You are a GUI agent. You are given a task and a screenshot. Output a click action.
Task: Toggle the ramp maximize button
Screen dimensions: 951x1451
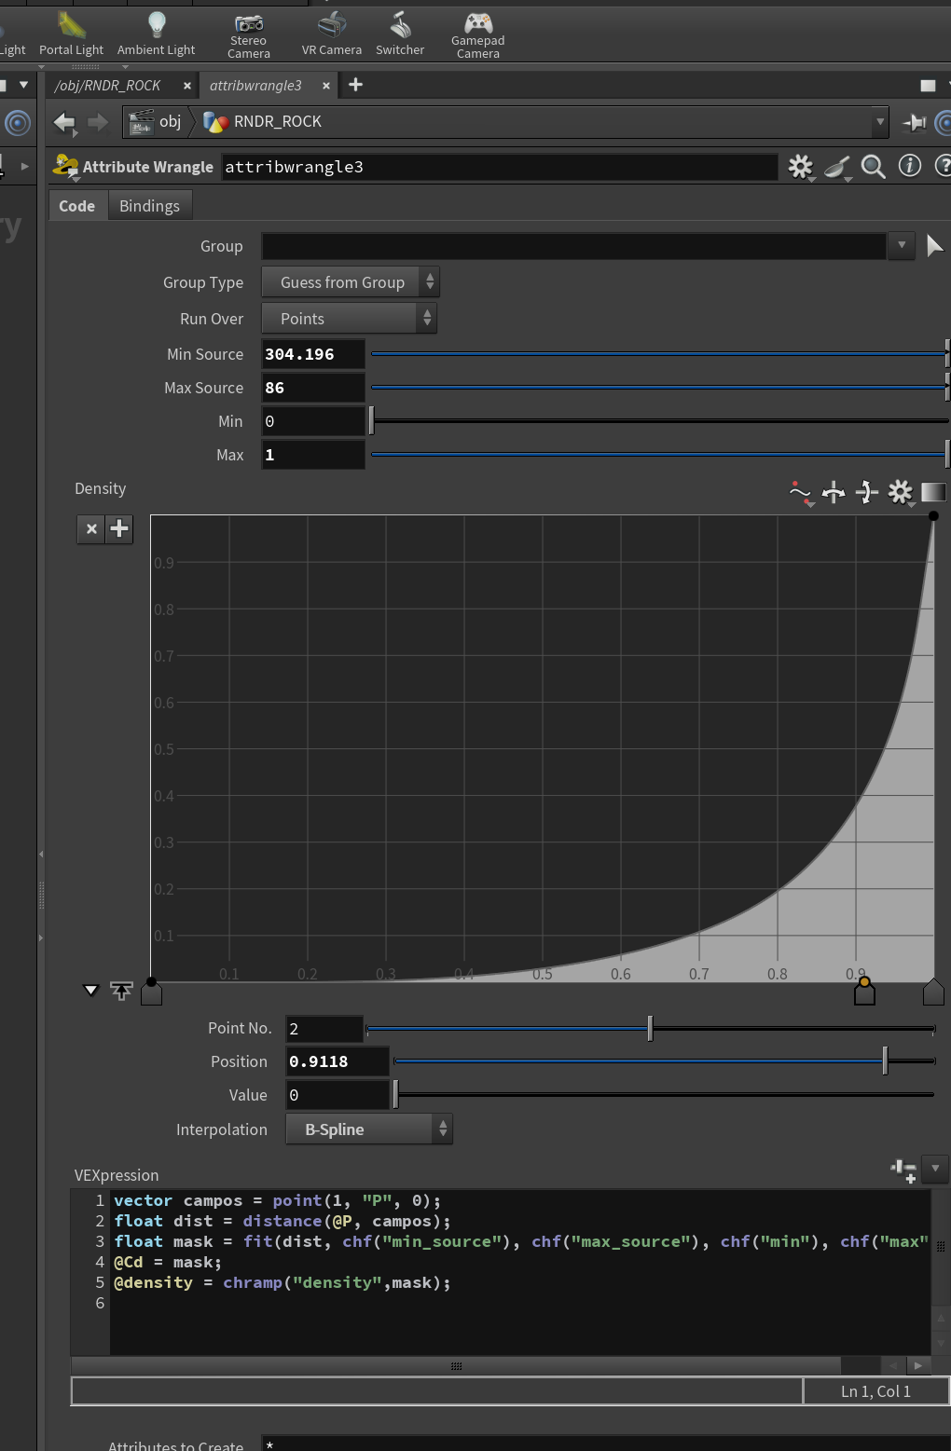121,990
